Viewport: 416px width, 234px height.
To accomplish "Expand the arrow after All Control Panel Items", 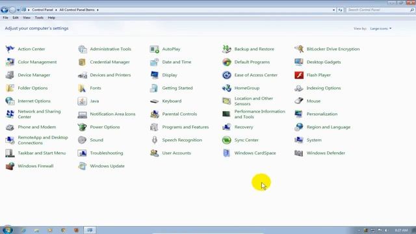I will click(x=97, y=10).
